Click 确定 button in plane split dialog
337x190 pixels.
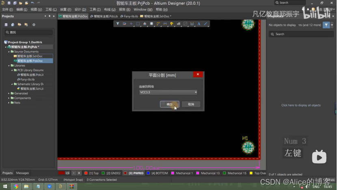tap(170, 104)
